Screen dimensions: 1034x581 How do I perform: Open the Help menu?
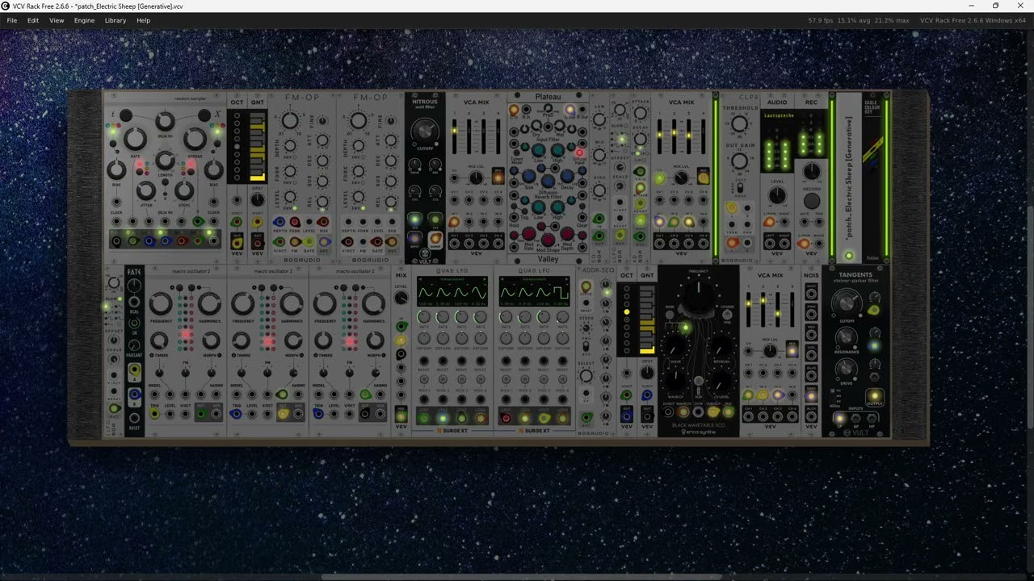pyautogui.click(x=143, y=20)
